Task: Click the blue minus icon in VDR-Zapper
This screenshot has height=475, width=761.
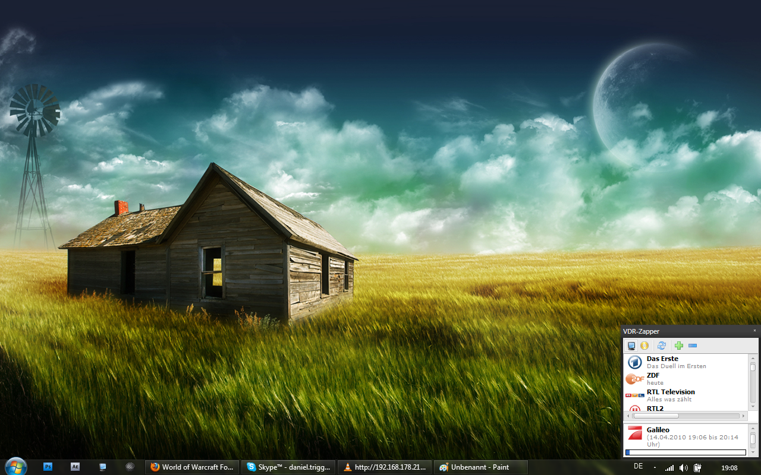Action: tap(693, 346)
